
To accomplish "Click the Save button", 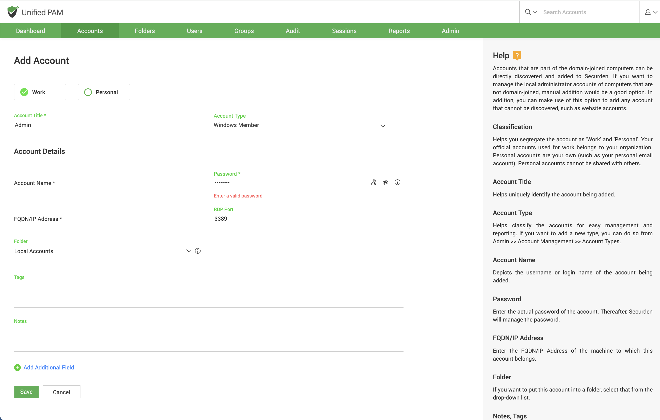I will 26,392.
